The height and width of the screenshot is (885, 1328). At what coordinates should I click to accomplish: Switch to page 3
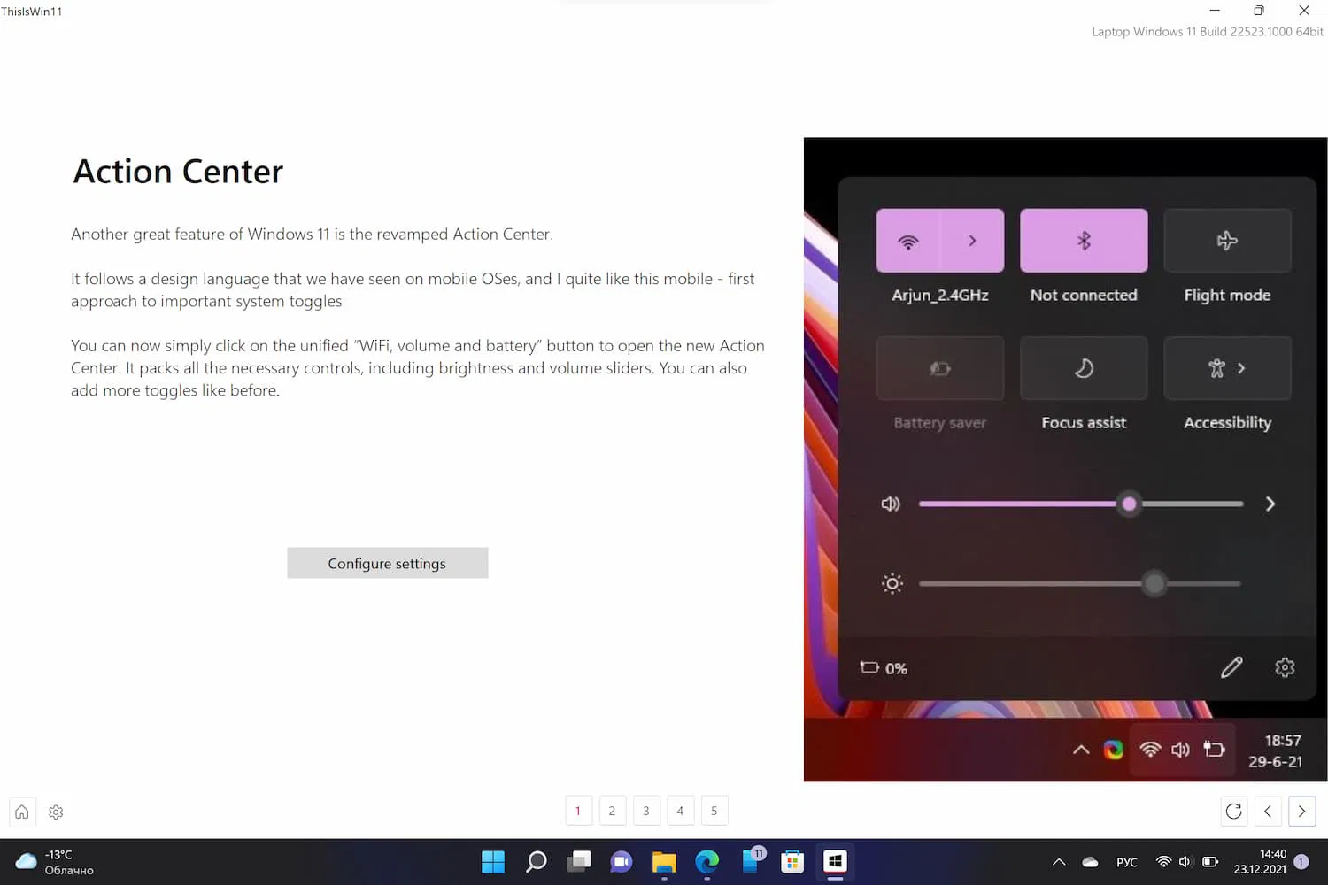point(646,811)
